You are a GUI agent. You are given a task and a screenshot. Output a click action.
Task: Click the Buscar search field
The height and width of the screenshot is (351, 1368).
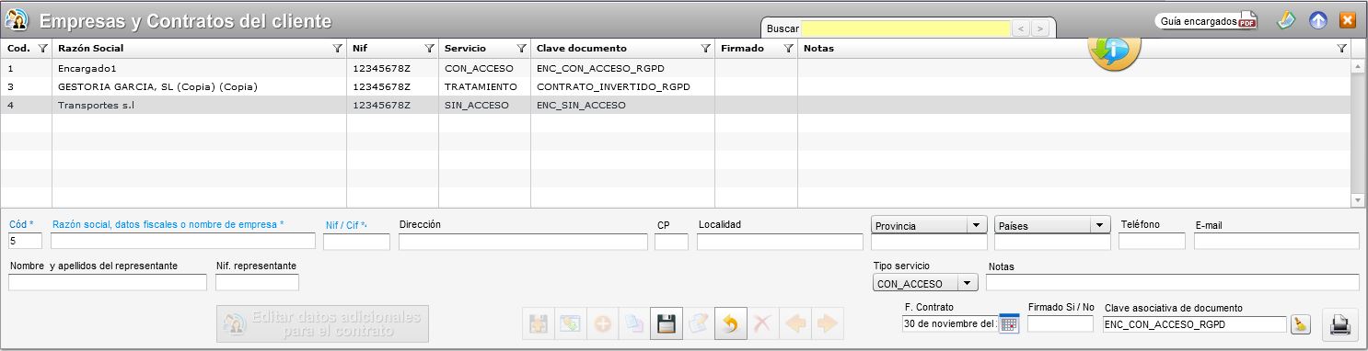(905, 28)
